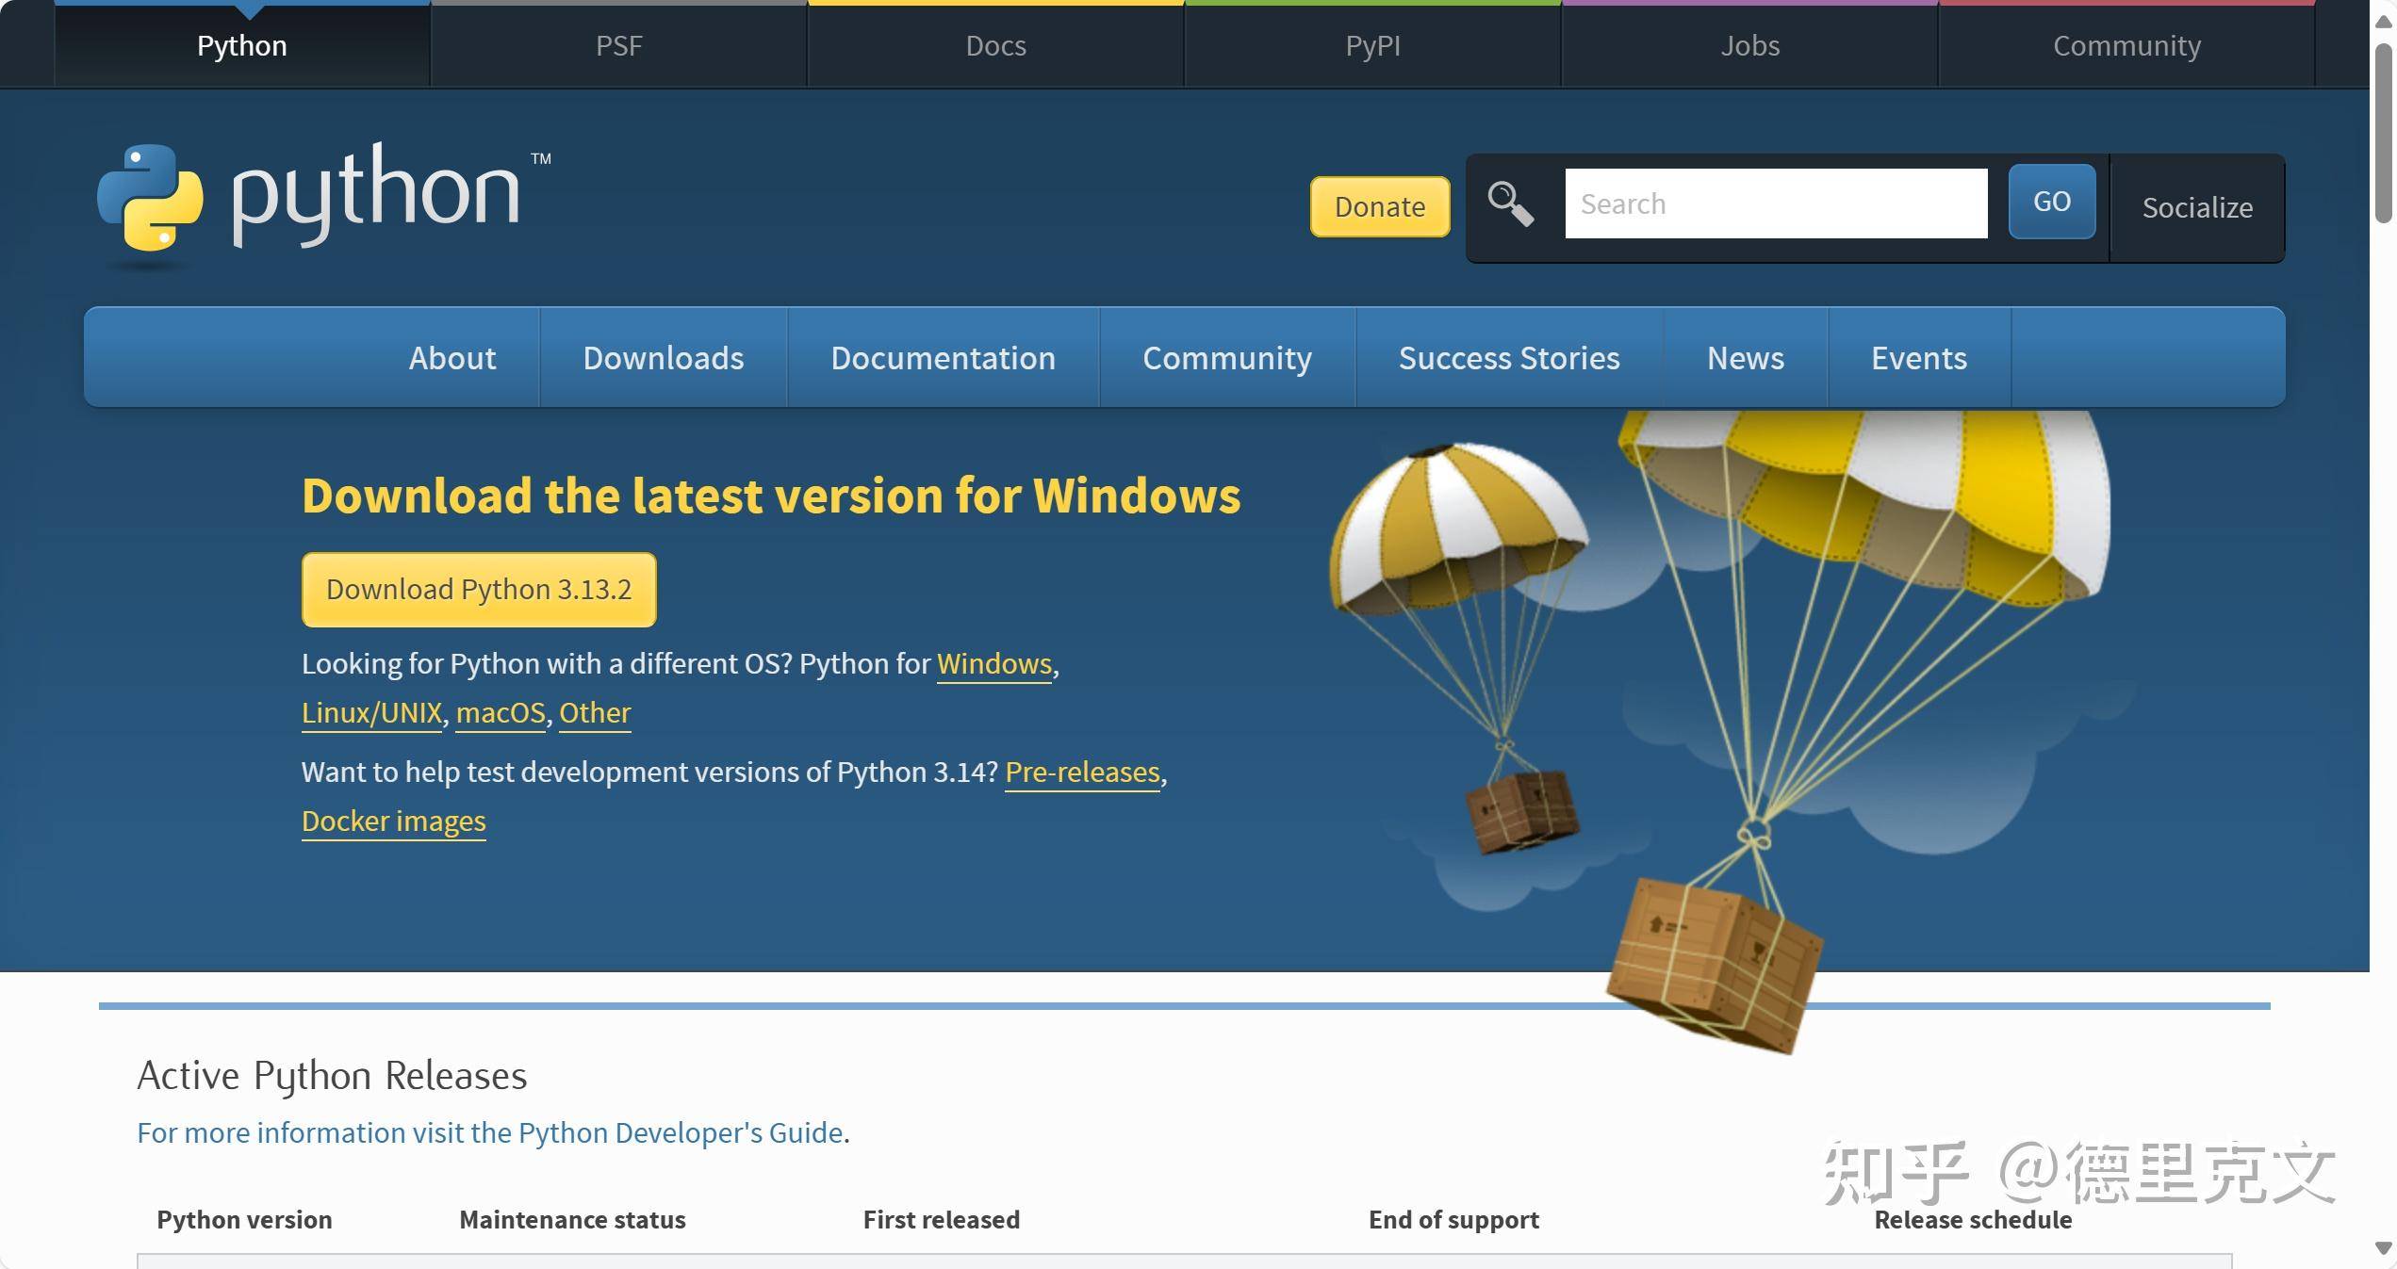Open the News navigation item
The width and height of the screenshot is (2397, 1269).
tap(1746, 358)
